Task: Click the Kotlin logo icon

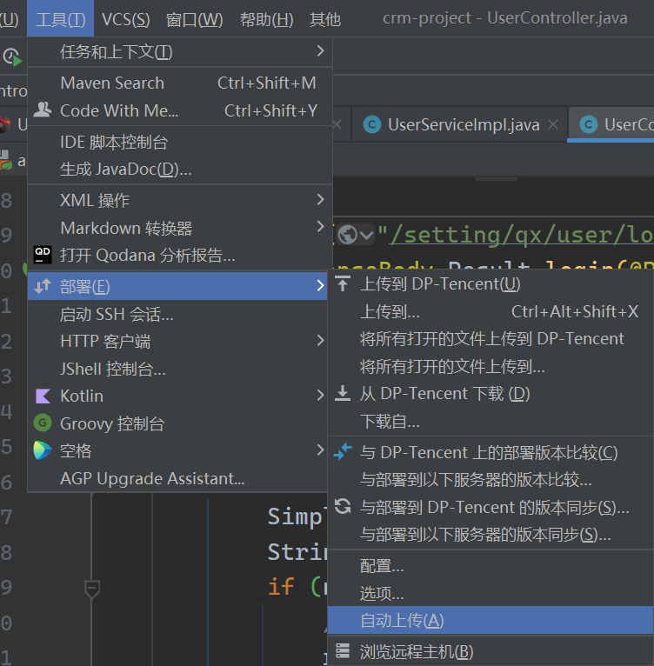Action: pyautogui.click(x=43, y=396)
